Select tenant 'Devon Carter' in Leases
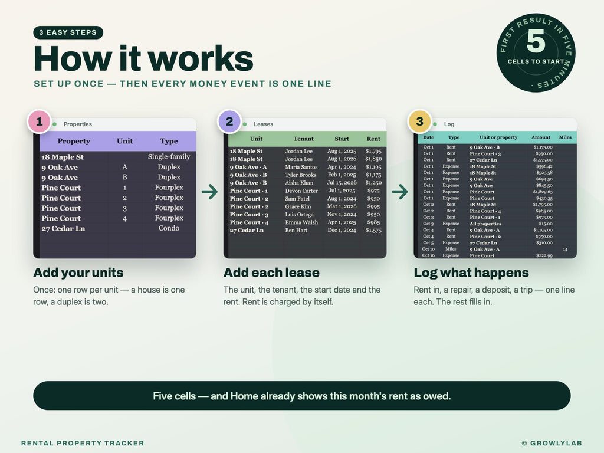This screenshot has height=453, width=604. 301,191
